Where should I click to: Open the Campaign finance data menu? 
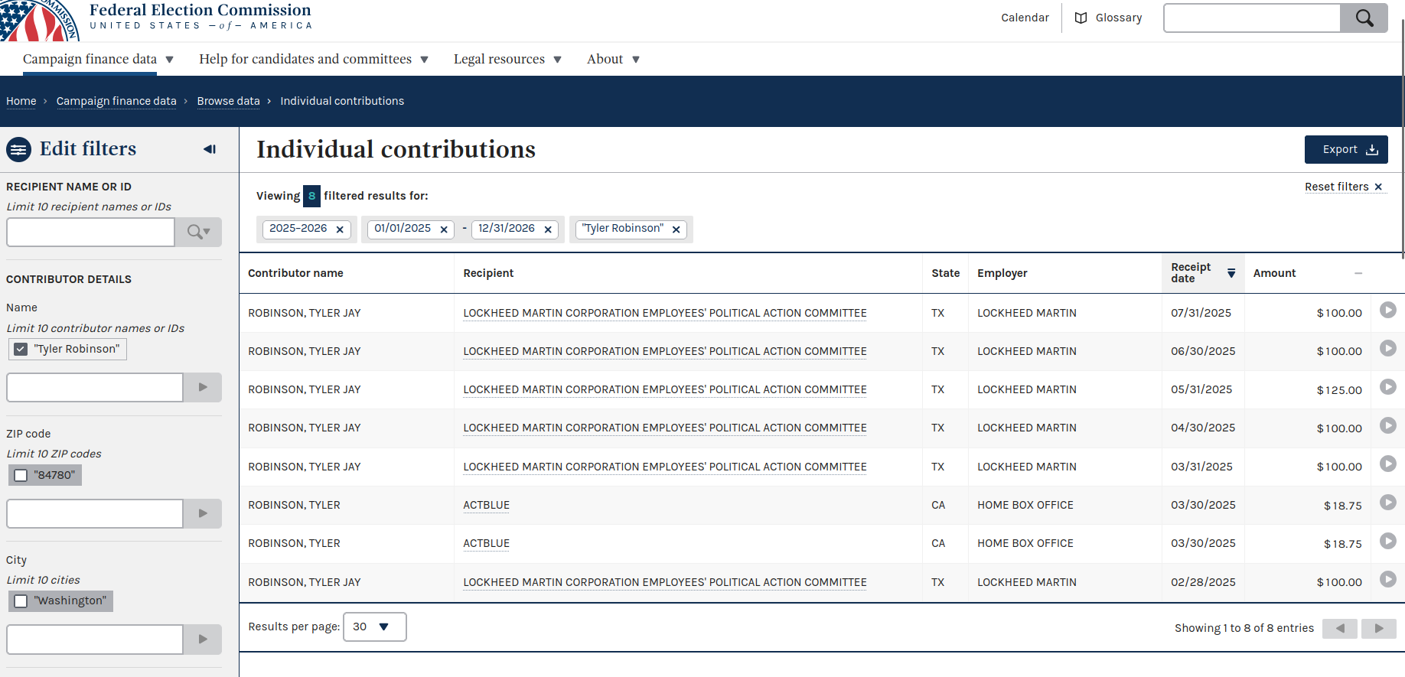pyautogui.click(x=98, y=59)
